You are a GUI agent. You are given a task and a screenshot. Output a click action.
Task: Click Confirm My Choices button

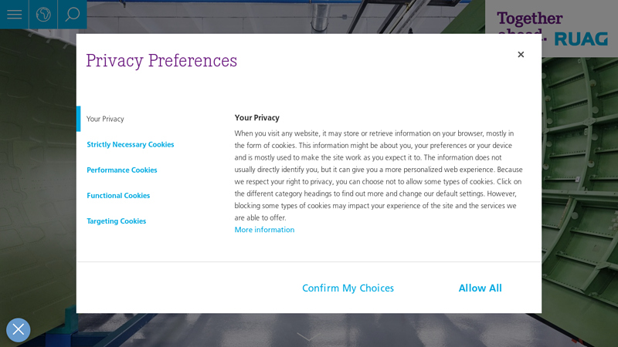tap(348, 288)
